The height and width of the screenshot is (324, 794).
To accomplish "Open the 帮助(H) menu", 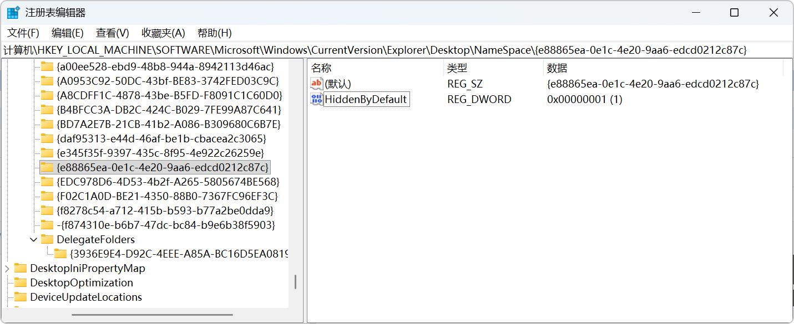I will [215, 33].
